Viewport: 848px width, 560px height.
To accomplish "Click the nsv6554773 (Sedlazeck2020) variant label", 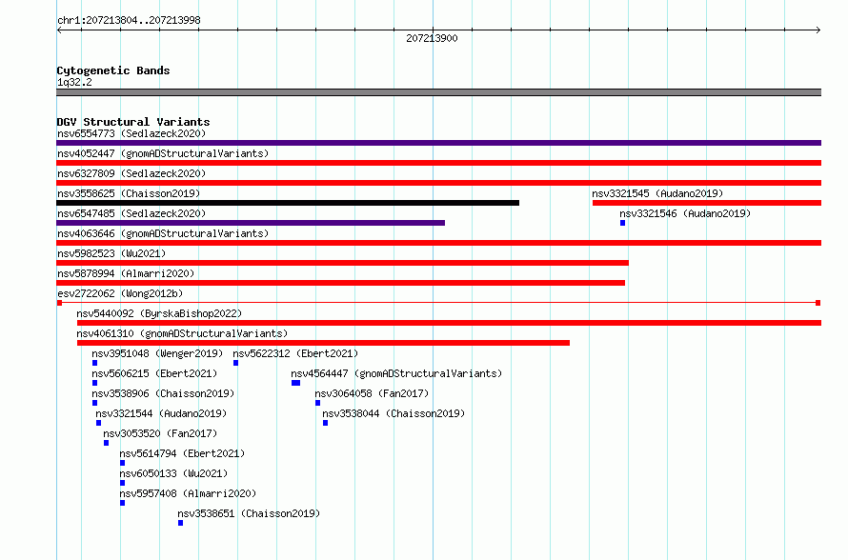I will tap(131, 133).
